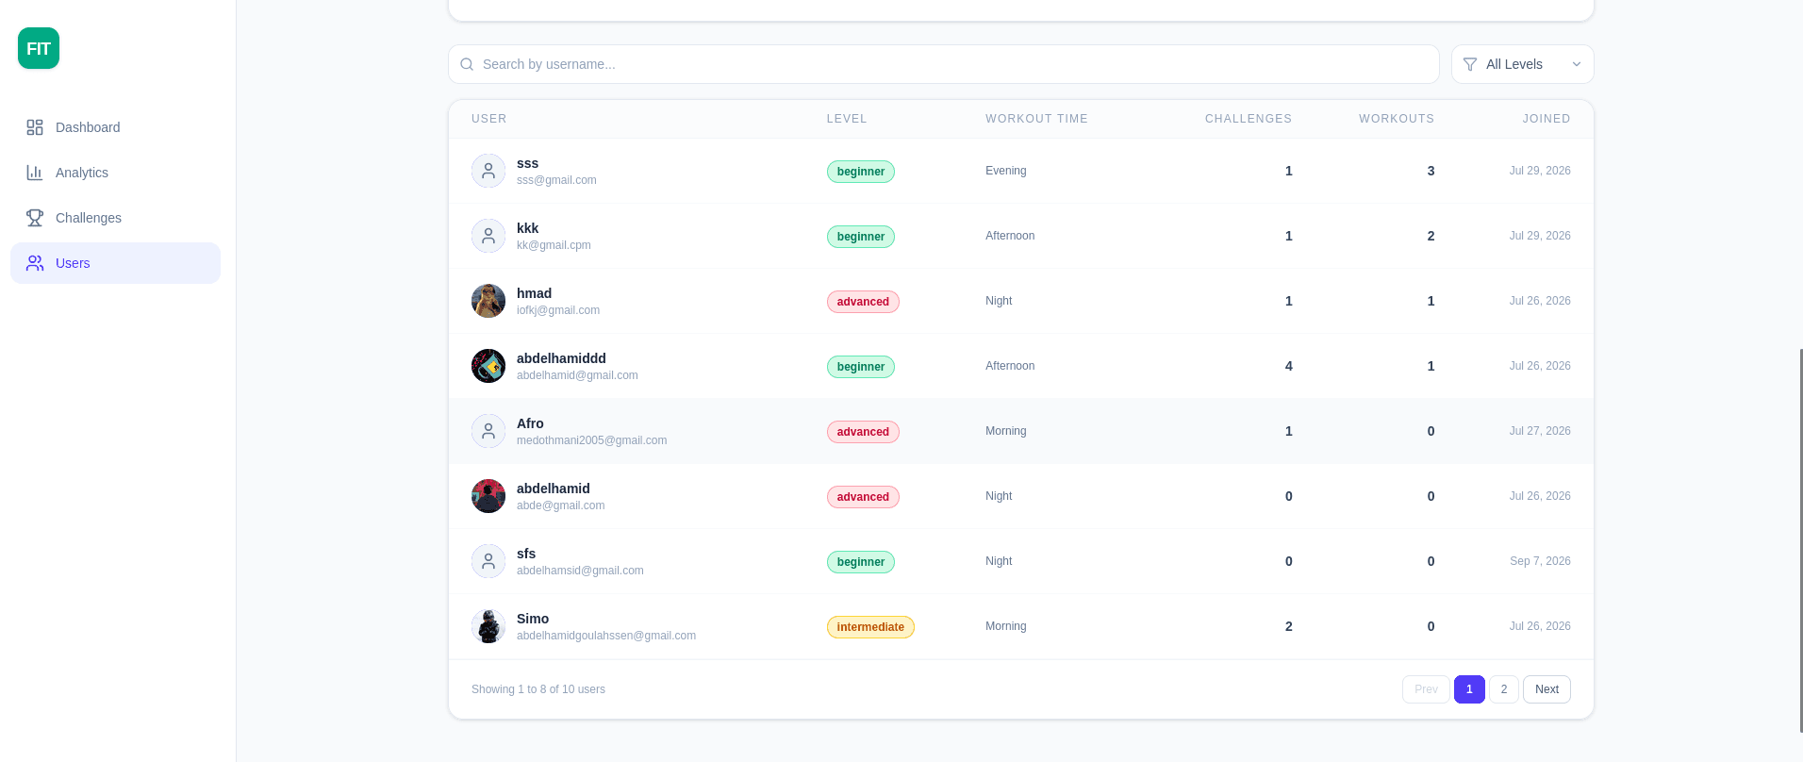1803x762 pixels.
Task: Click the WORKOUTS column header
Action: point(1397,119)
